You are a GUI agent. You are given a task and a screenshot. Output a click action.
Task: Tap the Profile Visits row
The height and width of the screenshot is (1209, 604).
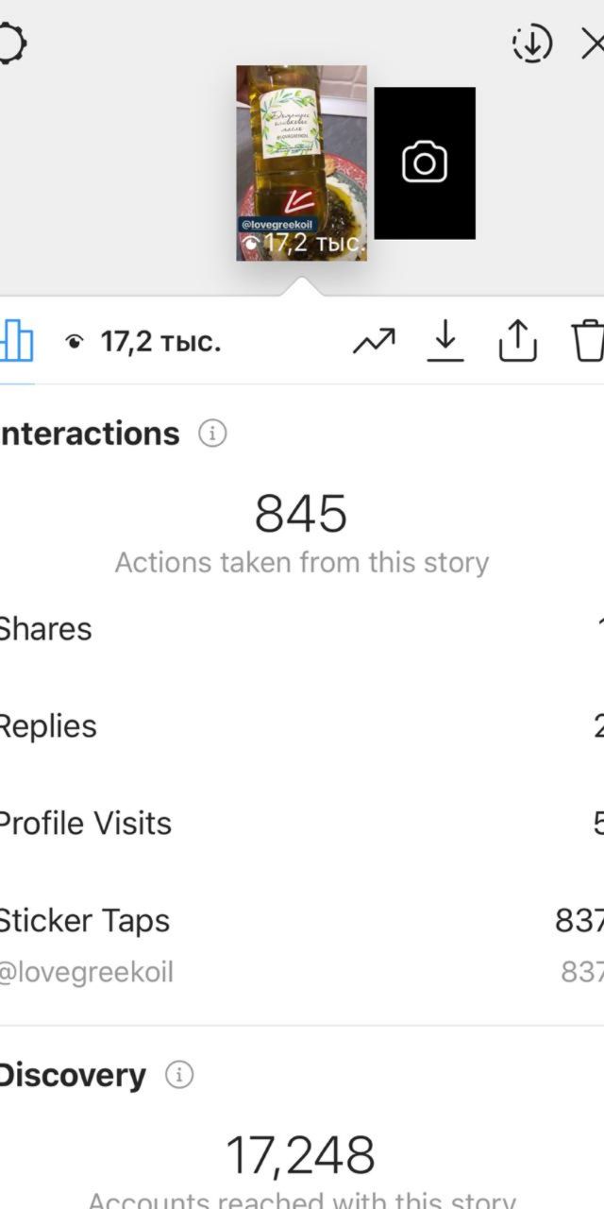click(x=302, y=824)
